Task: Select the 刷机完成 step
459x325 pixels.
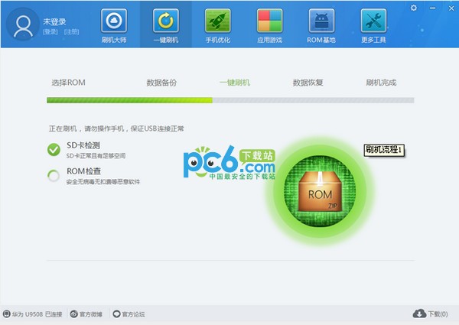Action: click(x=381, y=83)
